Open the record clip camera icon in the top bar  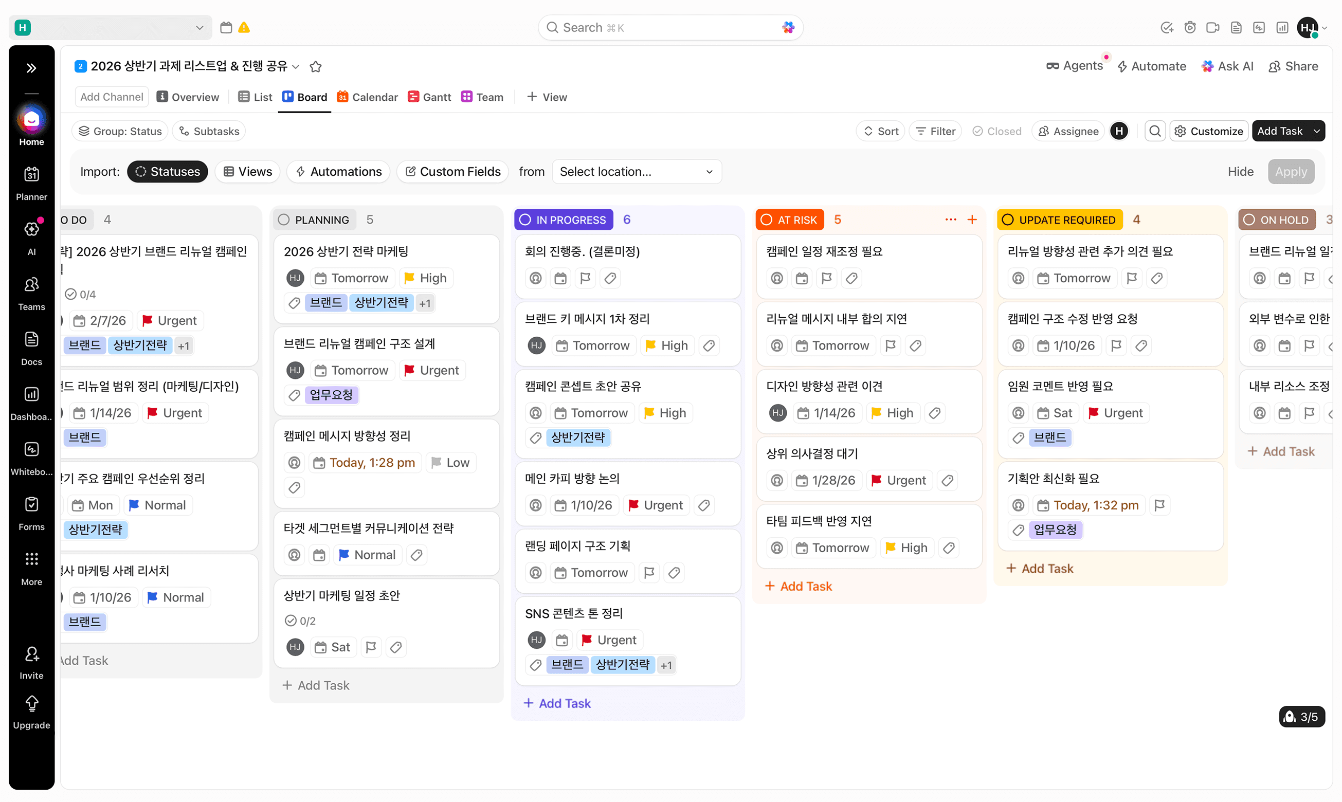pos(1213,28)
